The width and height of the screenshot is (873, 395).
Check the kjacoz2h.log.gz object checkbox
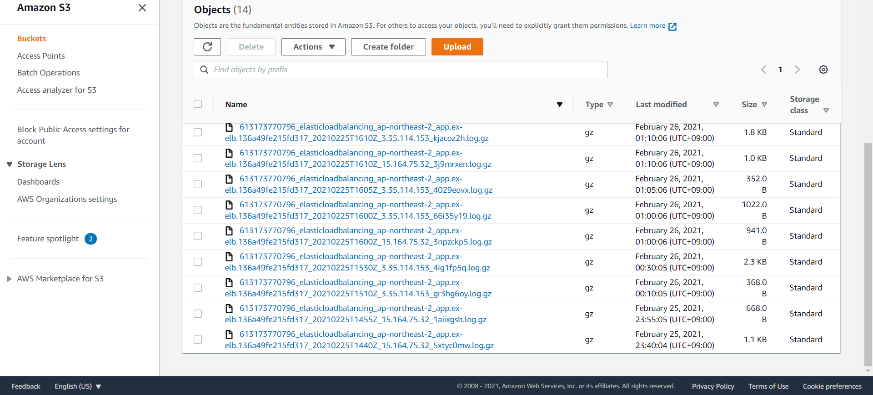[x=198, y=132]
